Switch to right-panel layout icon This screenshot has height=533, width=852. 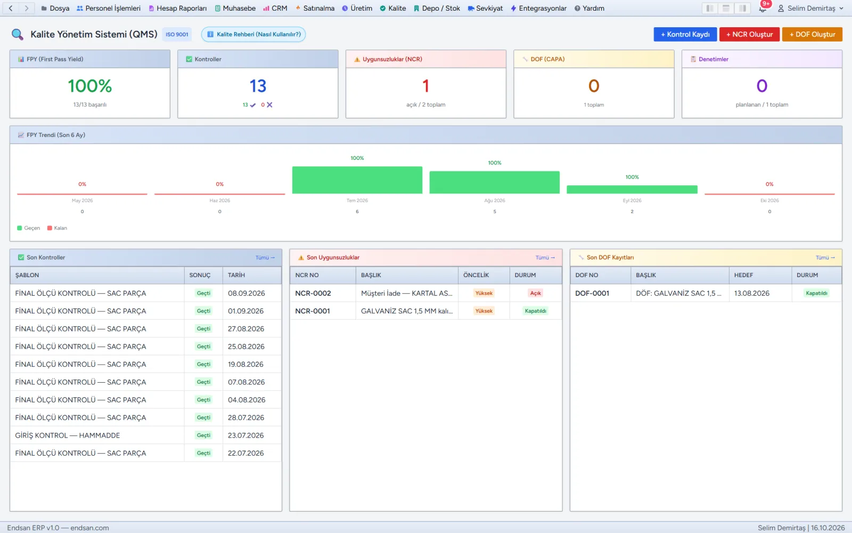coord(742,8)
